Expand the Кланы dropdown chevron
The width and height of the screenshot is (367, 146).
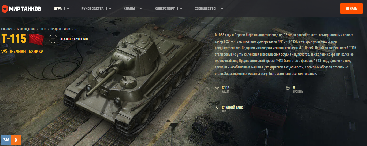(x=141, y=8)
